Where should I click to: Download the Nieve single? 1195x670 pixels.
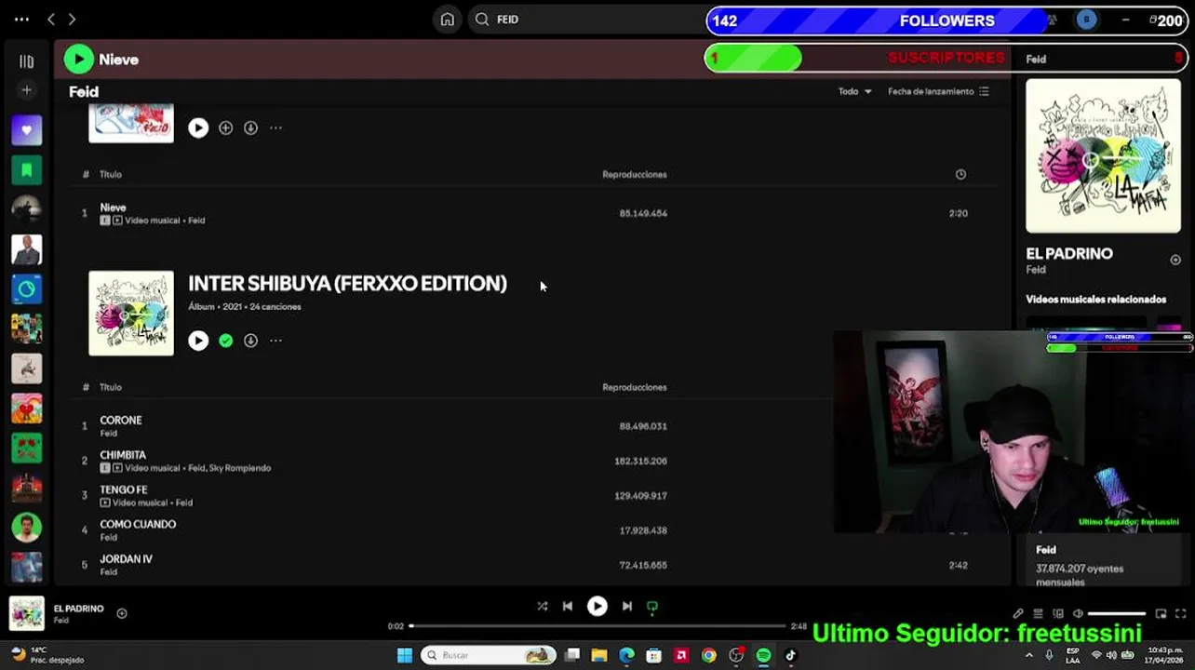point(250,128)
